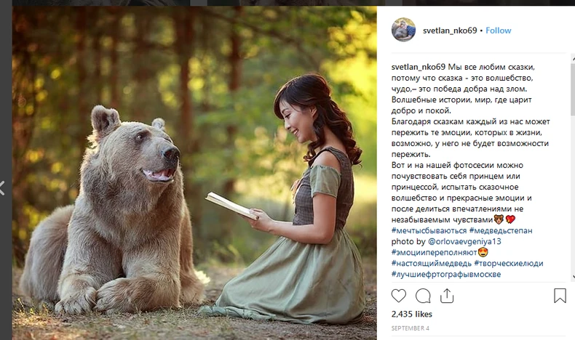Image resolution: width=575 pixels, height=340 pixels.
Task: Click the caption scrollbar down arrow
Action: pos(571,275)
